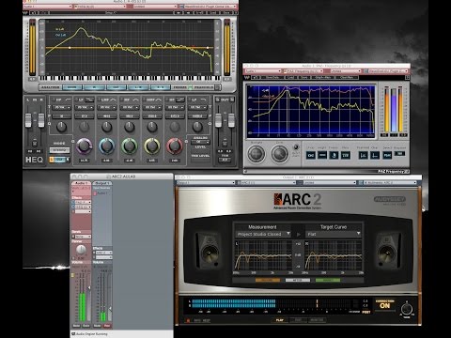
Task: Toggle the input fader link button in HEQ
Action: pos(35,143)
